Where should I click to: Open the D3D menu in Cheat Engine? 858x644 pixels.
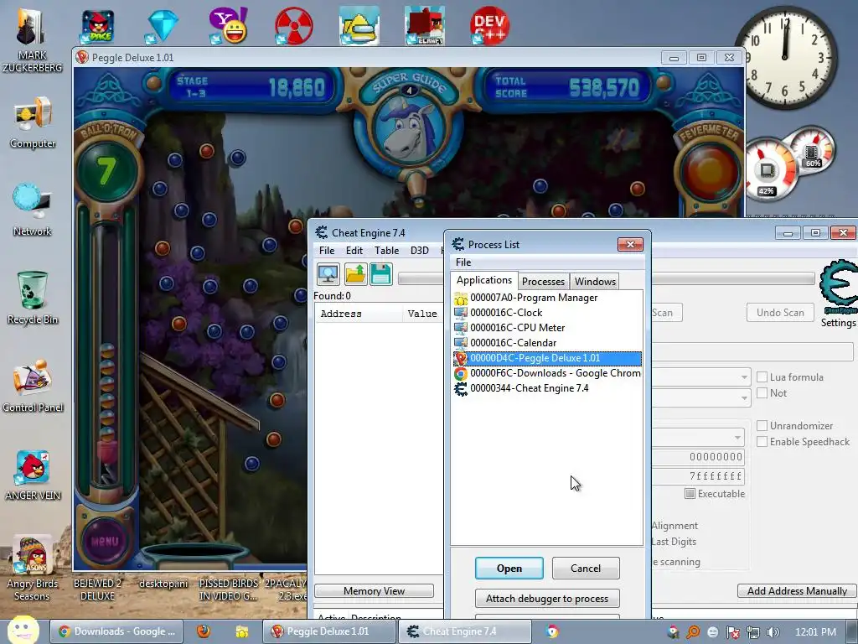pos(419,250)
